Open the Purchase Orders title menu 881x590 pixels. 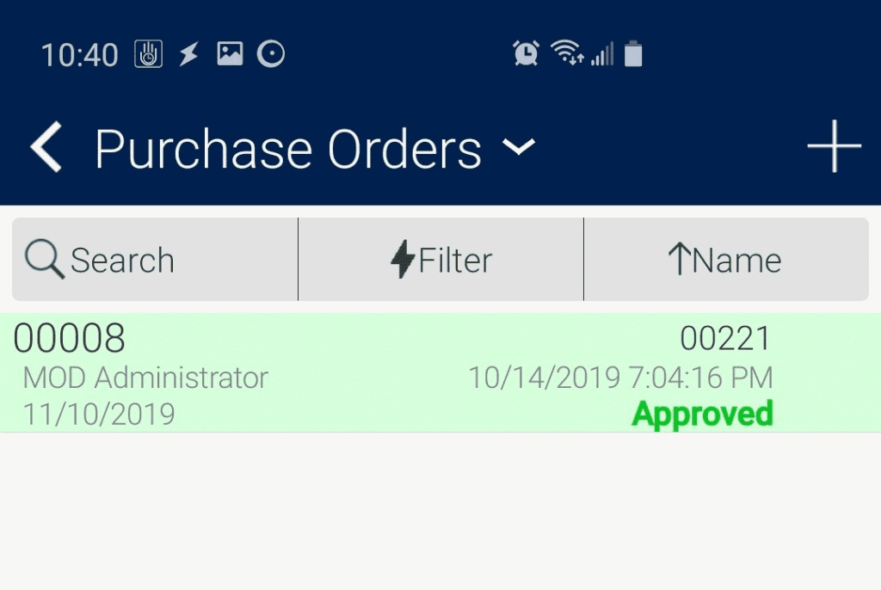coord(287,149)
